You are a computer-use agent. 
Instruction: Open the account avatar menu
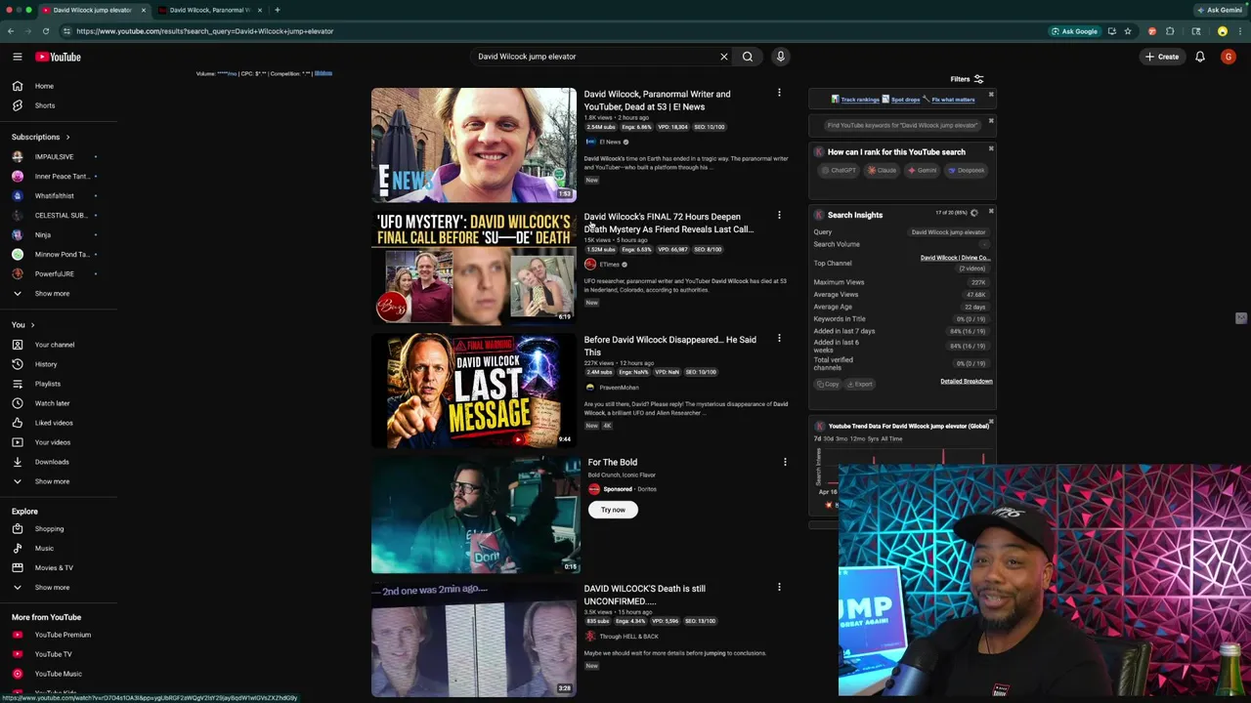pyautogui.click(x=1229, y=57)
